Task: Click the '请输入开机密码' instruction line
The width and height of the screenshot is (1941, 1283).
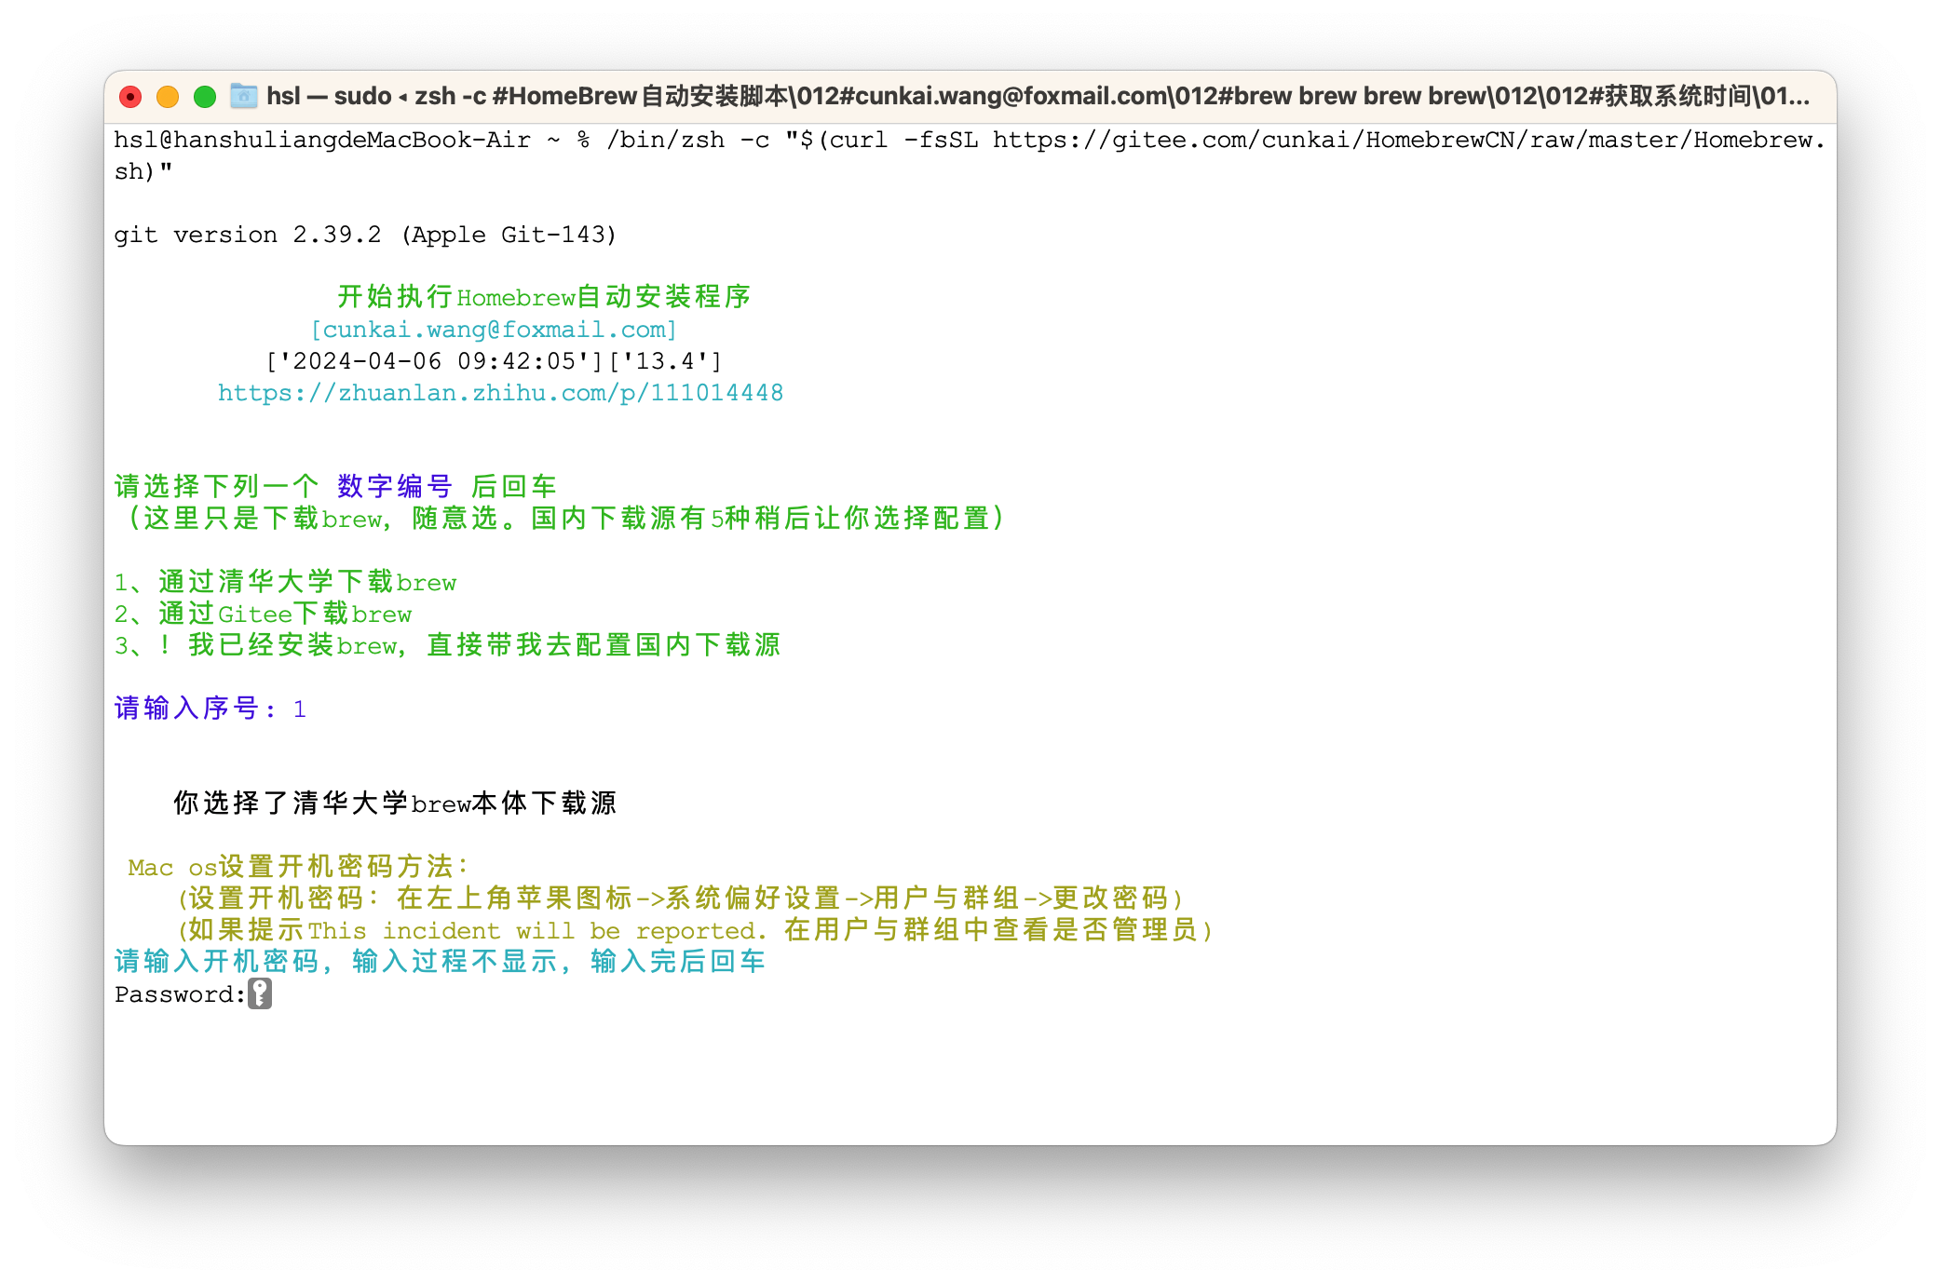Action: coord(440,962)
